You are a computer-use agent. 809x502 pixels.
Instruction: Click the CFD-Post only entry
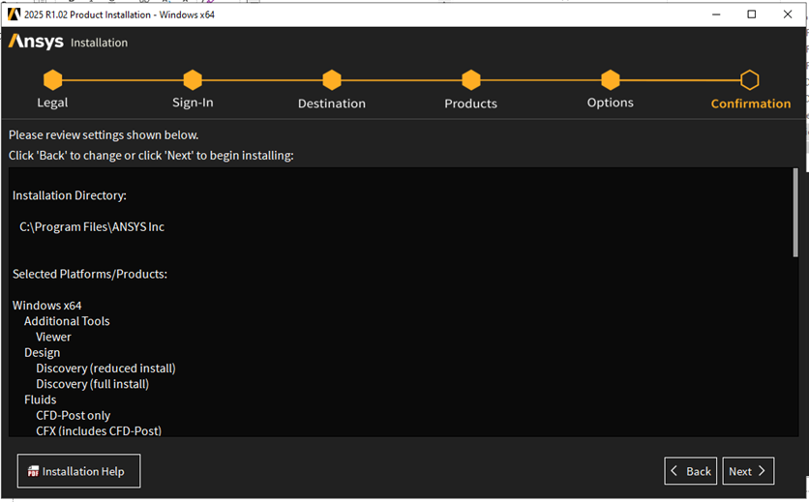(74, 415)
